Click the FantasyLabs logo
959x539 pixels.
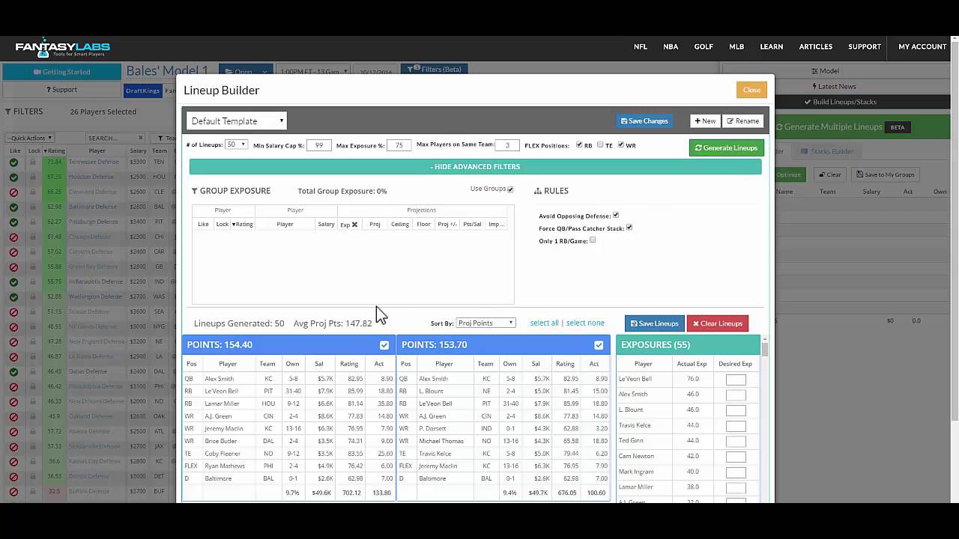pos(64,49)
